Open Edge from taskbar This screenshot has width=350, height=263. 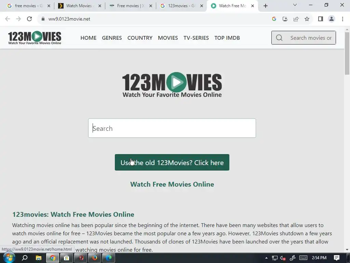tap(109, 258)
